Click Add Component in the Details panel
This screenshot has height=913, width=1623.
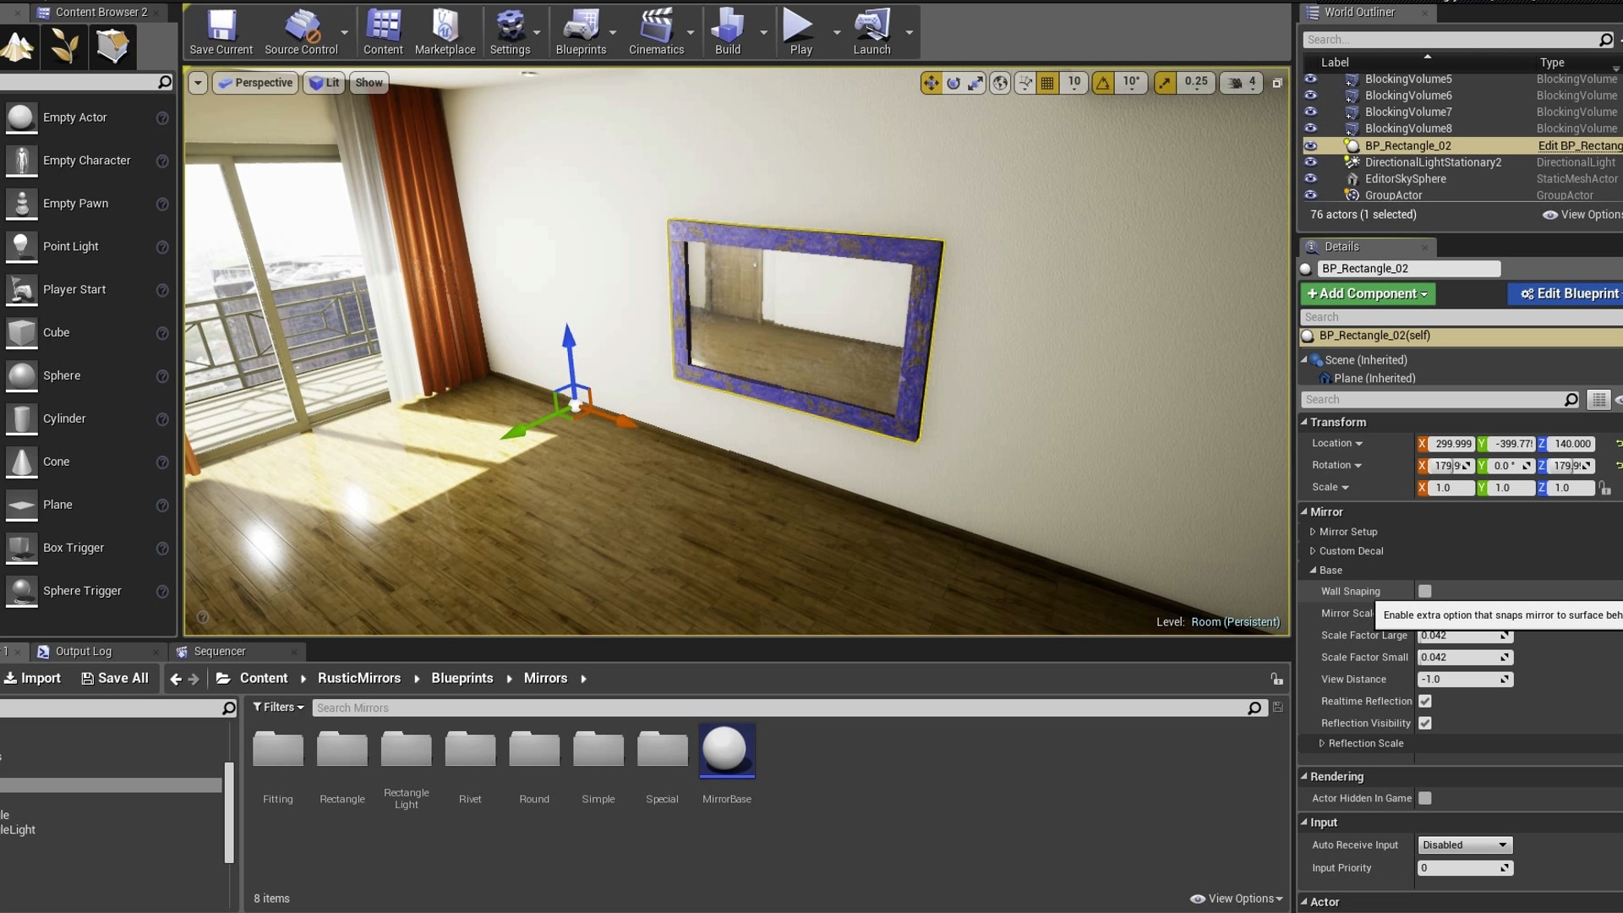click(x=1368, y=293)
